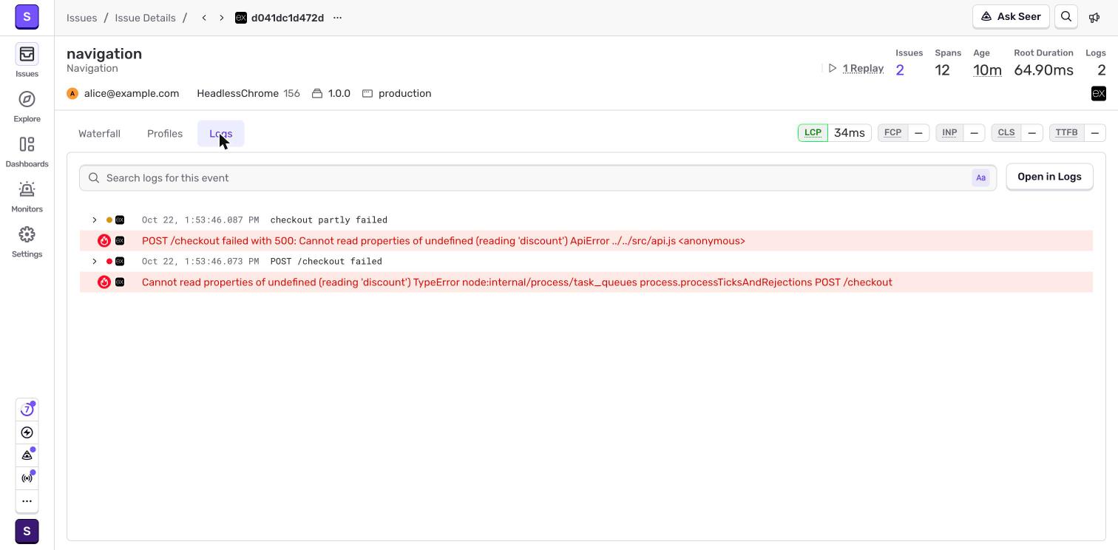Screen dimensions: 1118x550
Task: Click the fire icon on TypeError row
Action: (x=104, y=282)
